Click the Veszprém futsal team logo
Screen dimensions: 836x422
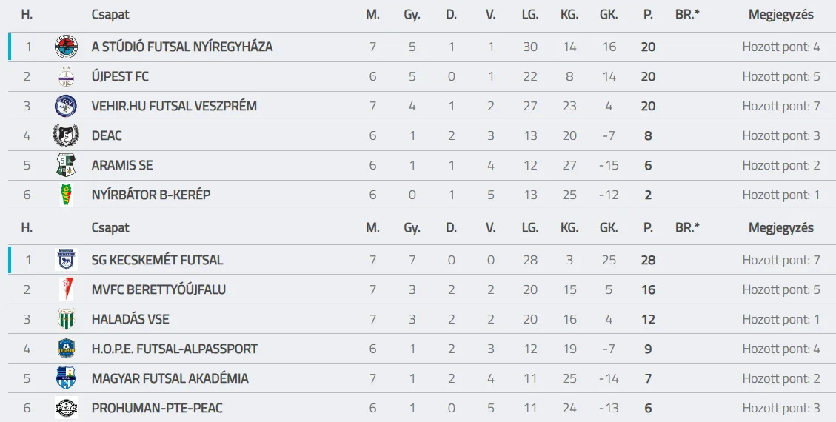point(66,107)
